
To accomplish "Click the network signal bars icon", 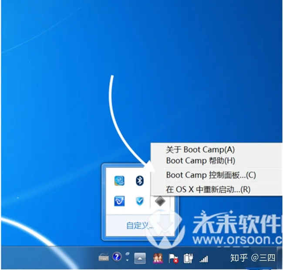I will [x=203, y=259].
